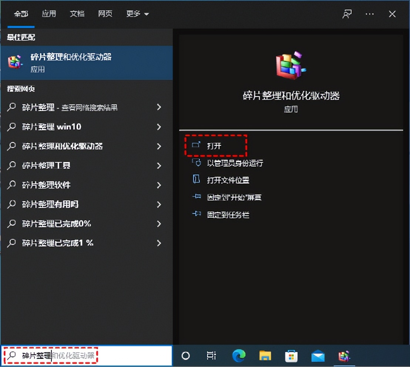410x367 pixels.
Task: Open Microsoft Edge from the taskbar
Action: (238, 356)
